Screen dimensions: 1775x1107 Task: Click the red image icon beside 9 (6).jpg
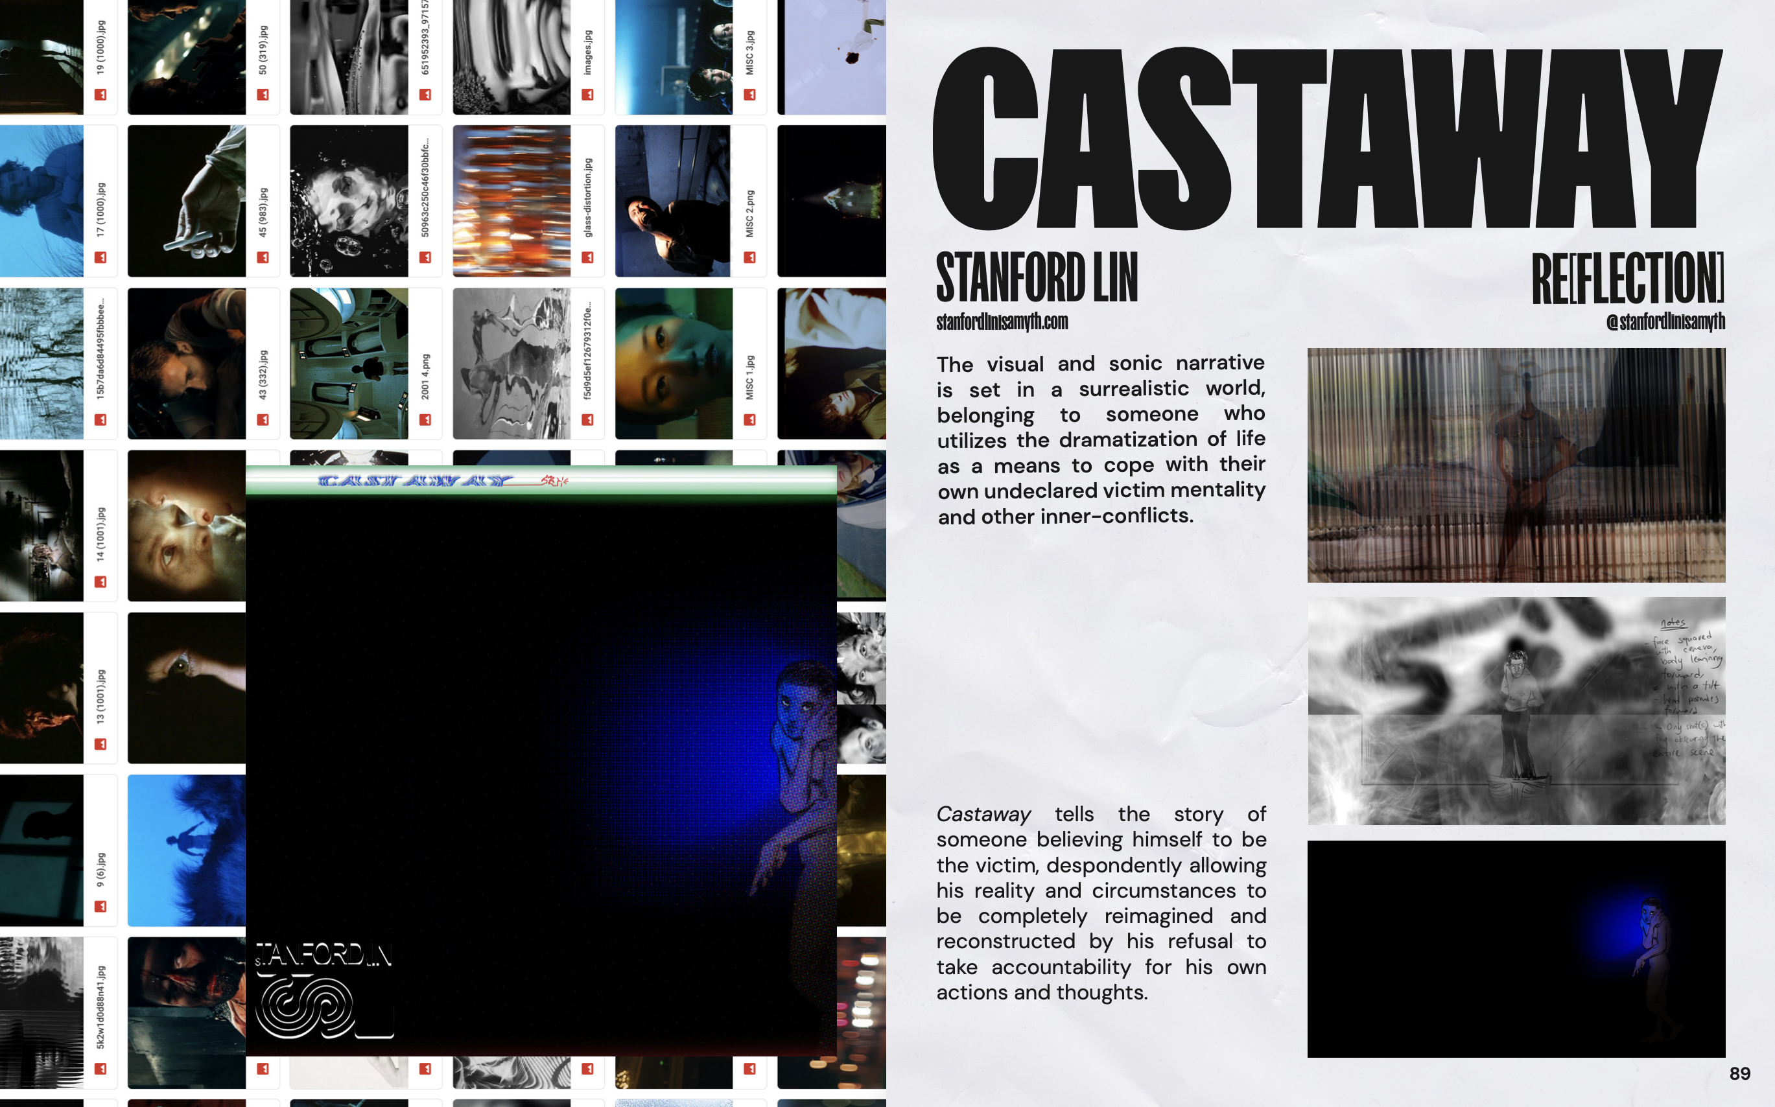click(100, 906)
